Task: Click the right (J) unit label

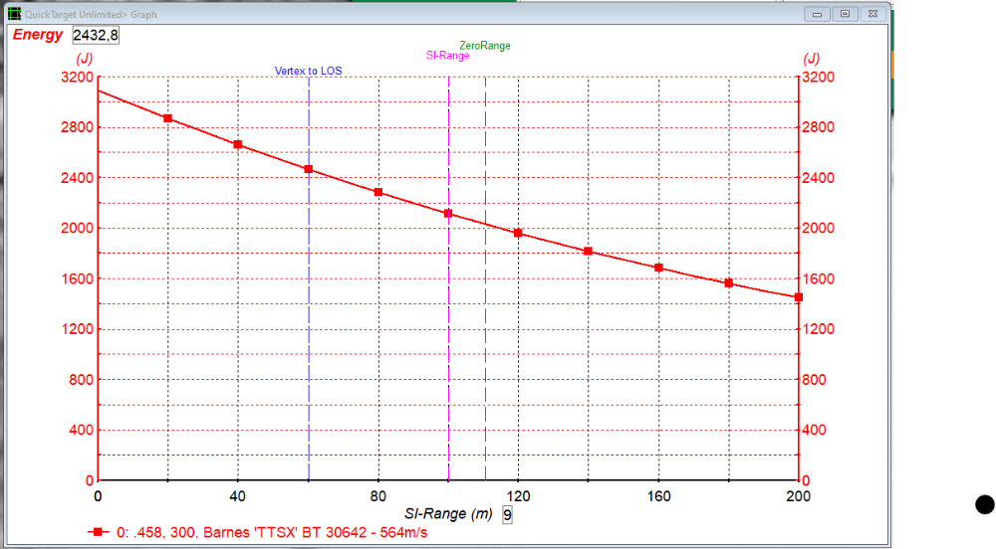Action: pos(811,59)
